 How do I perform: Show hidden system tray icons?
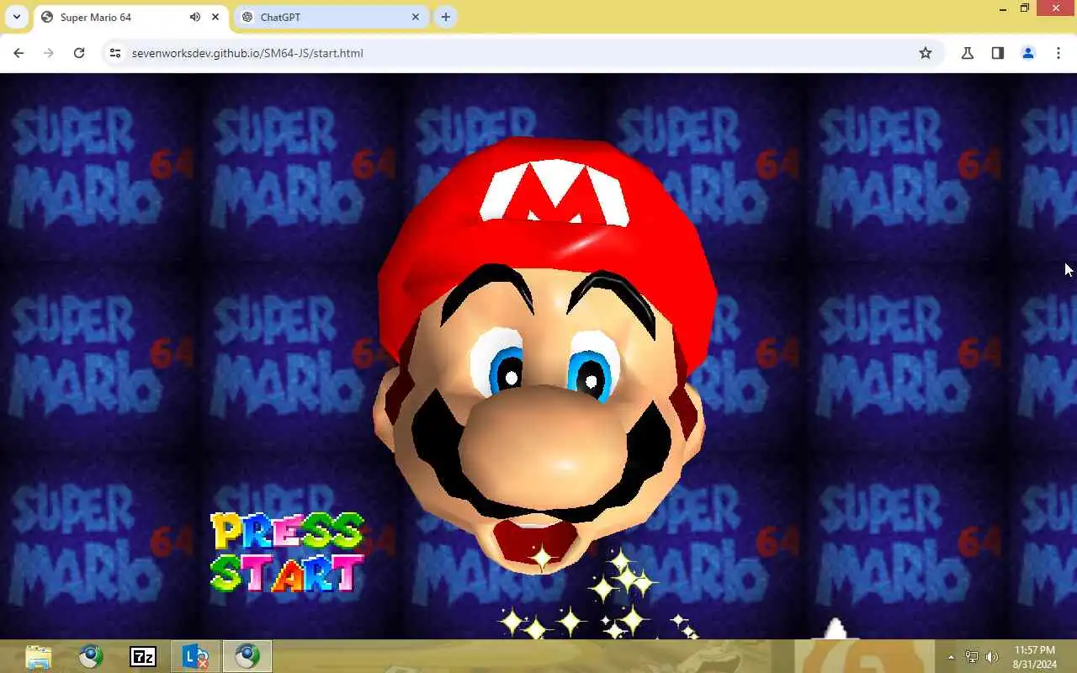click(952, 657)
